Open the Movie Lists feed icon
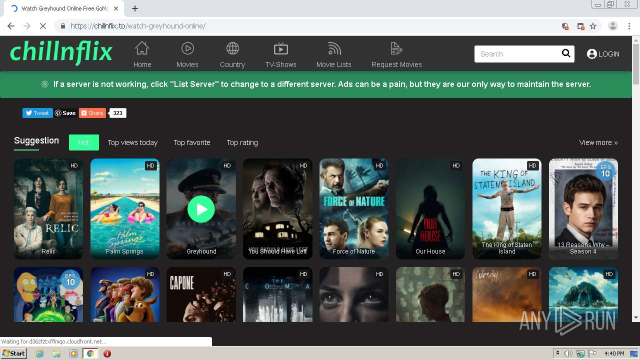Screen dimensions: 640x360 (334, 48)
